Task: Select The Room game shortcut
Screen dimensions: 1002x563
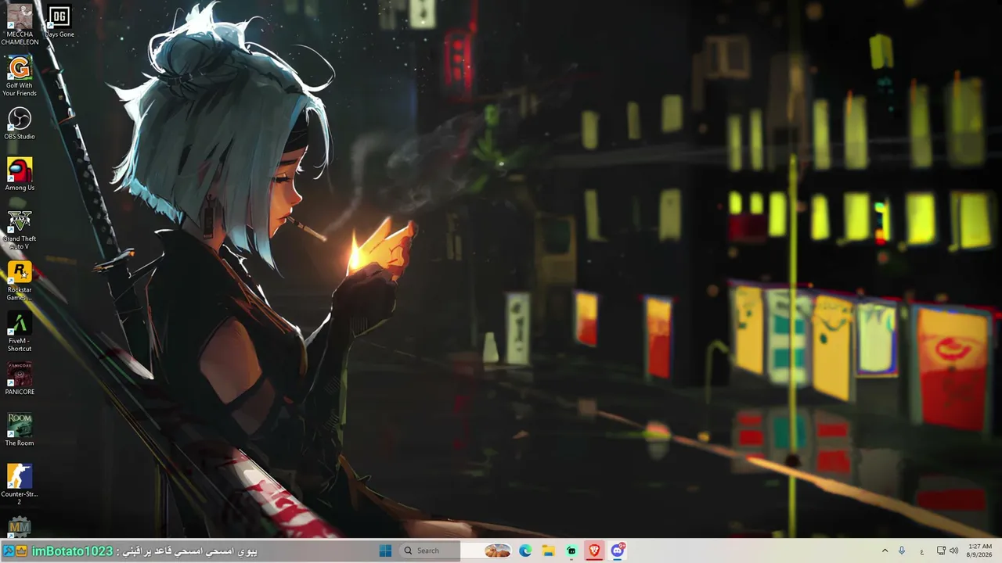Action: (x=20, y=429)
